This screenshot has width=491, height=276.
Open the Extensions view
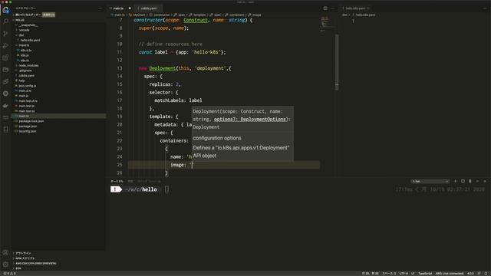click(5, 58)
